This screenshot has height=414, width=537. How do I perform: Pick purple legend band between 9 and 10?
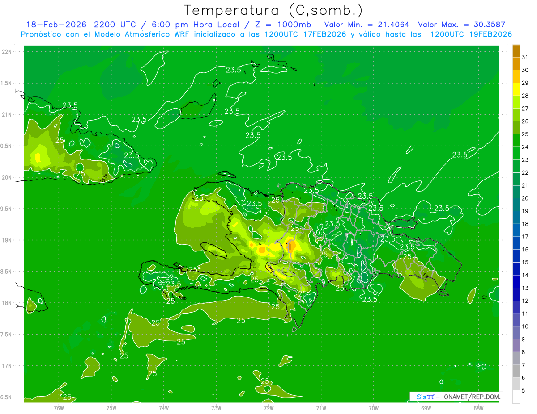pos(516,333)
